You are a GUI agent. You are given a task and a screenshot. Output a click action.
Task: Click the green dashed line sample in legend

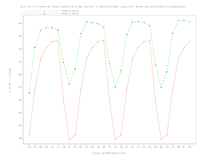coord(41,14)
